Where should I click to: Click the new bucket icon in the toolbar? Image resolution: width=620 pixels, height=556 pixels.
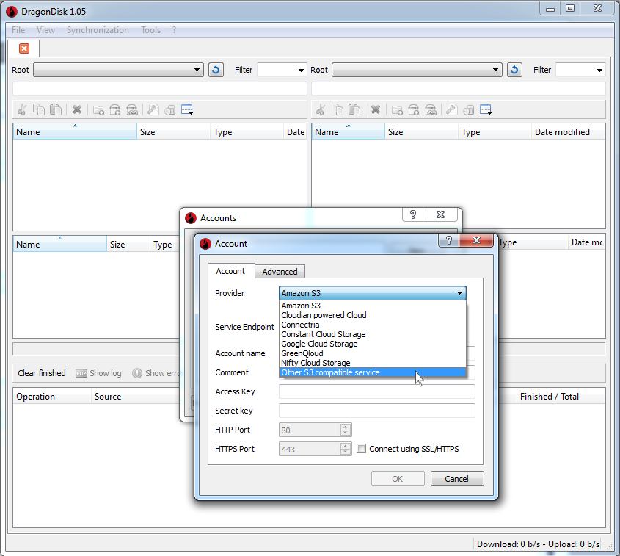[115, 109]
